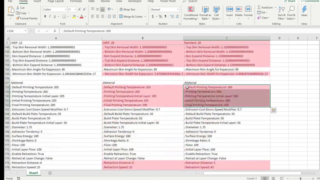Viewport: 320px width, 180px height.
Task: Decrease font size with small A icon
Action: (x=84, y=9)
